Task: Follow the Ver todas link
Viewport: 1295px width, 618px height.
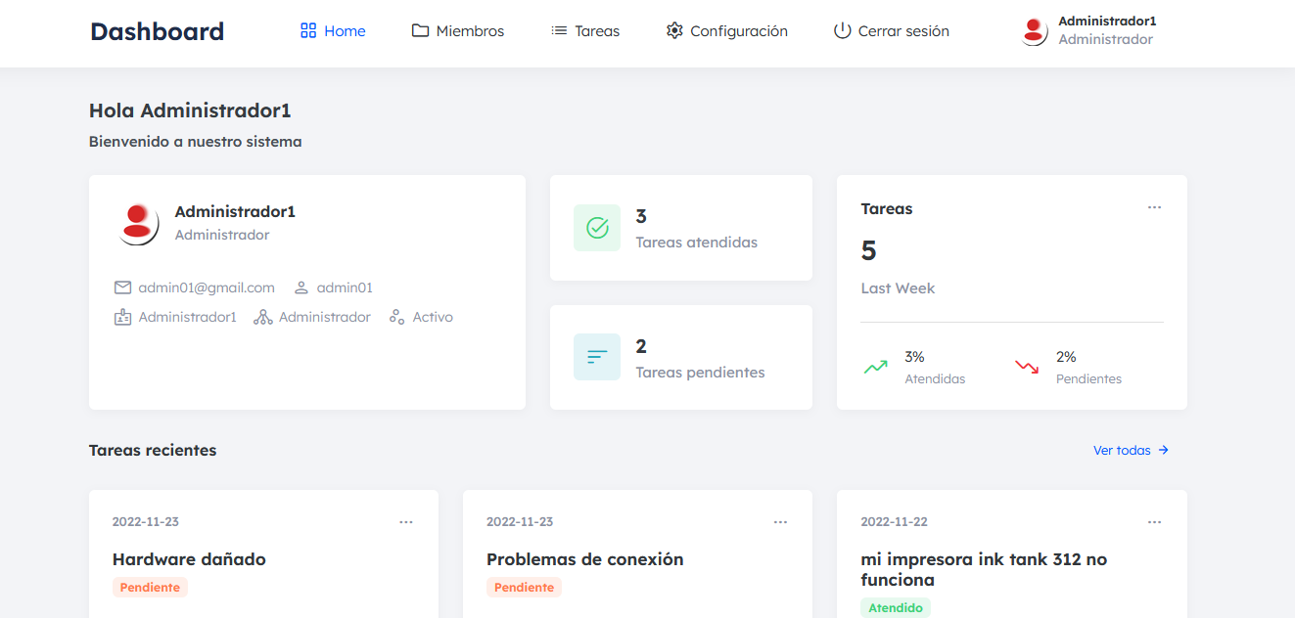Action: coord(1131,451)
